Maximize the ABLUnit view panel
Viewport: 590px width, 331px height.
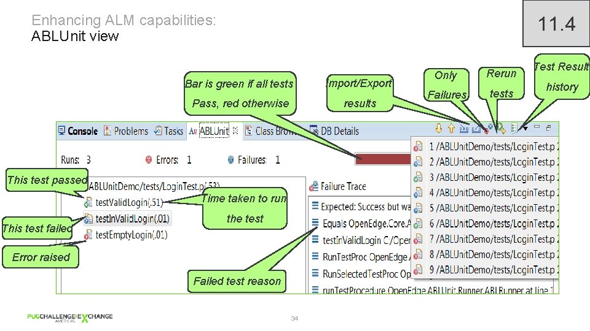click(549, 127)
